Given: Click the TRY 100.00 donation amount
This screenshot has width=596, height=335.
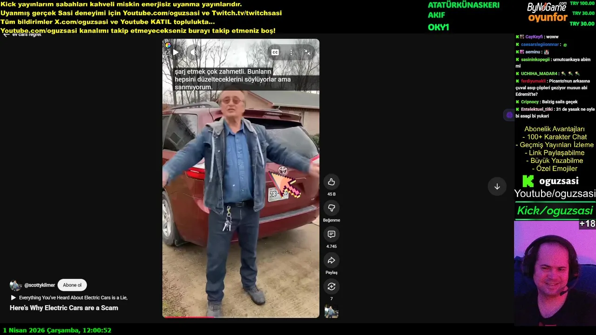Looking at the screenshot, I should [x=583, y=3].
